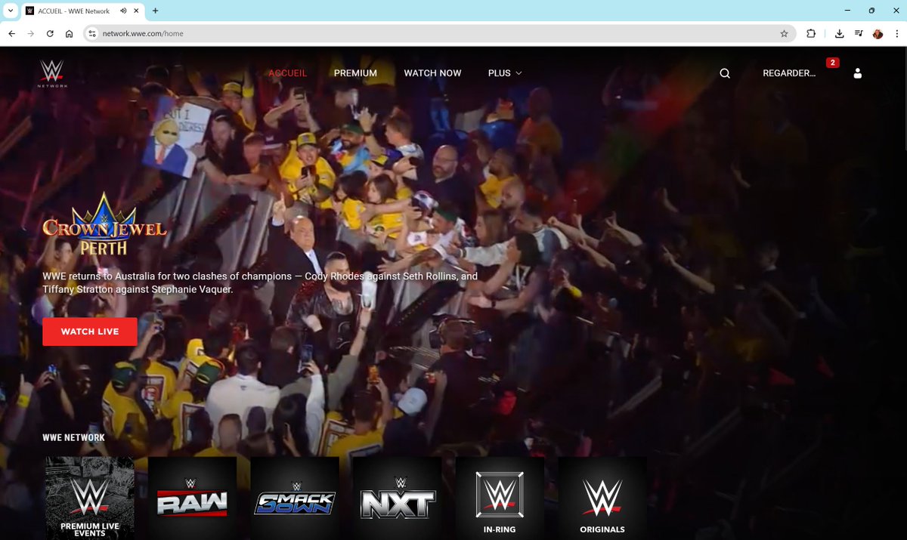
Task: Open the WATCH NOW menu item
Action: click(432, 73)
